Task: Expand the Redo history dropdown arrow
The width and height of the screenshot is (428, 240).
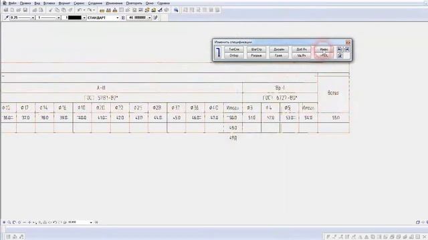Action: coord(94,10)
